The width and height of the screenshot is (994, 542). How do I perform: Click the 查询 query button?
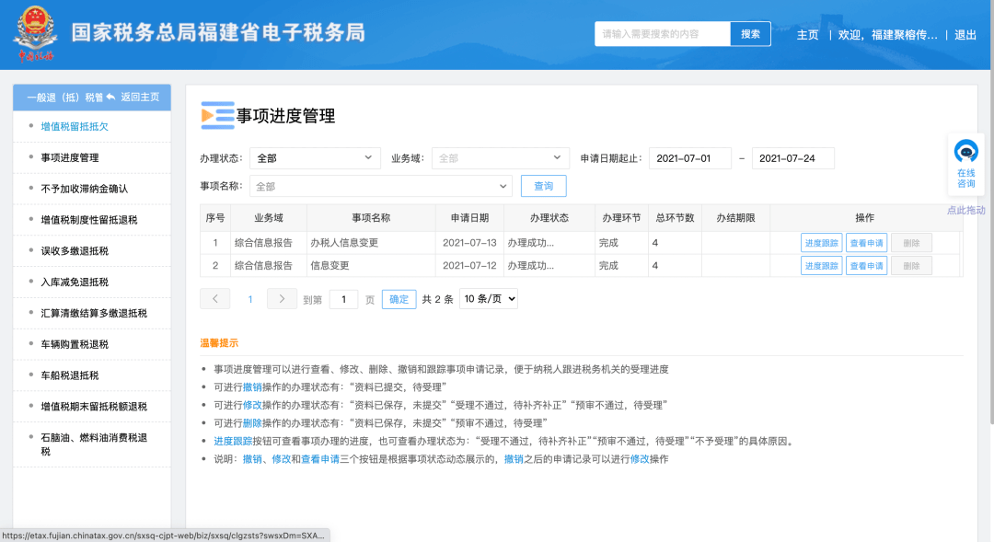point(543,186)
